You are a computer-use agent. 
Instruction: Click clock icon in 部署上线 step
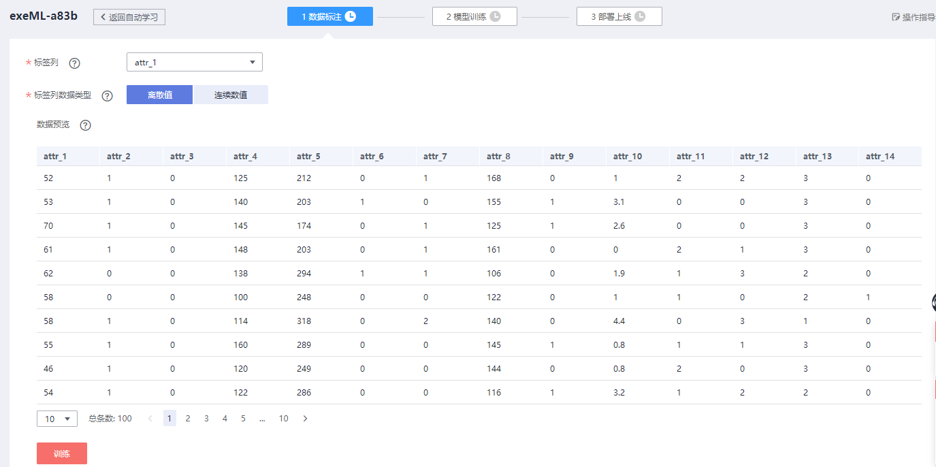pyautogui.click(x=640, y=16)
